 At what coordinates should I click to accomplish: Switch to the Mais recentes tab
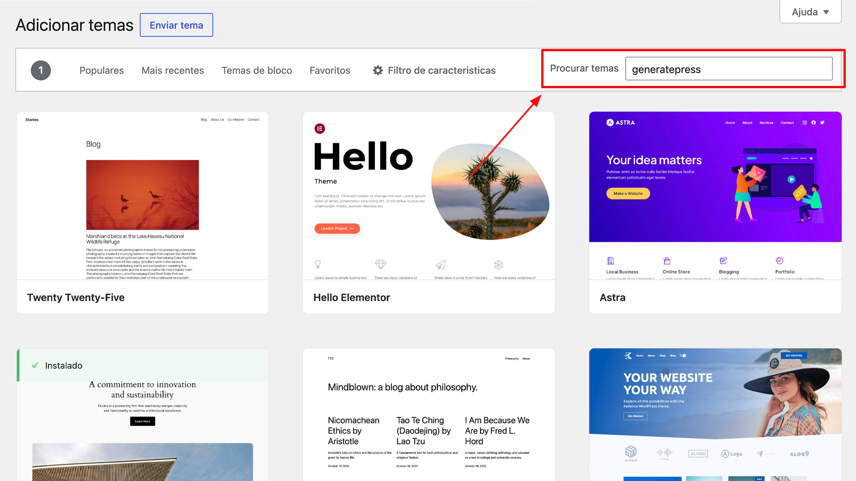point(173,70)
